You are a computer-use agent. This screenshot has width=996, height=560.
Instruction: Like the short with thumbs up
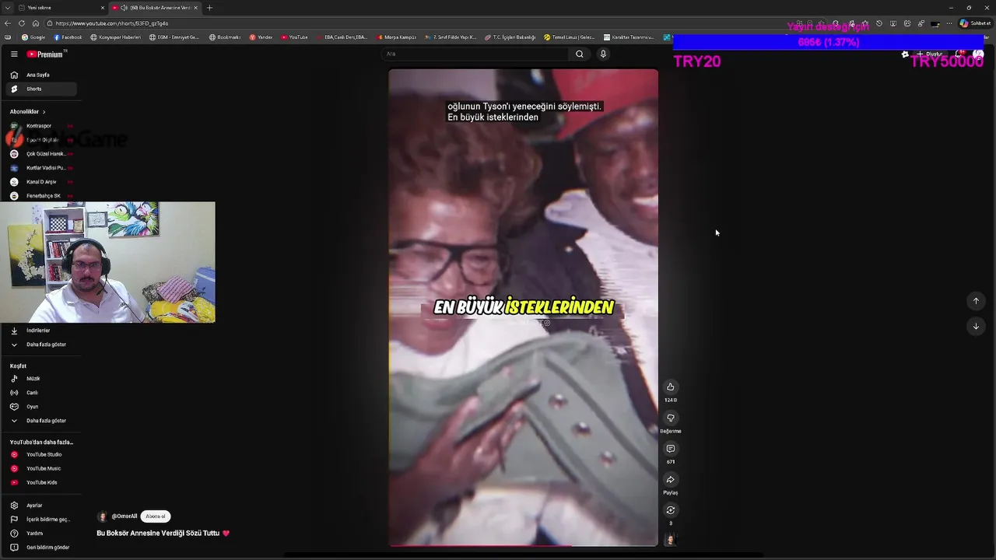pyautogui.click(x=670, y=387)
